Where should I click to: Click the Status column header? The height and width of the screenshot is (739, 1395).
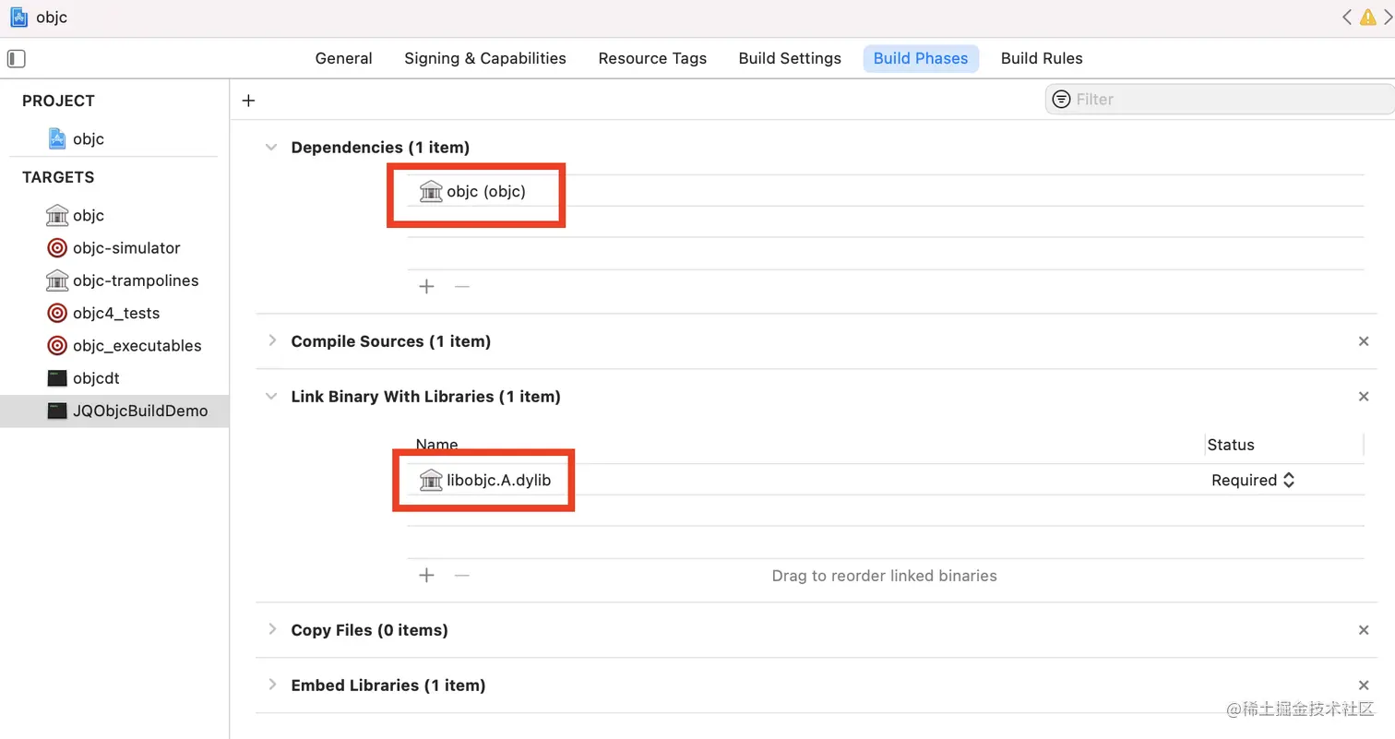click(x=1231, y=445)
